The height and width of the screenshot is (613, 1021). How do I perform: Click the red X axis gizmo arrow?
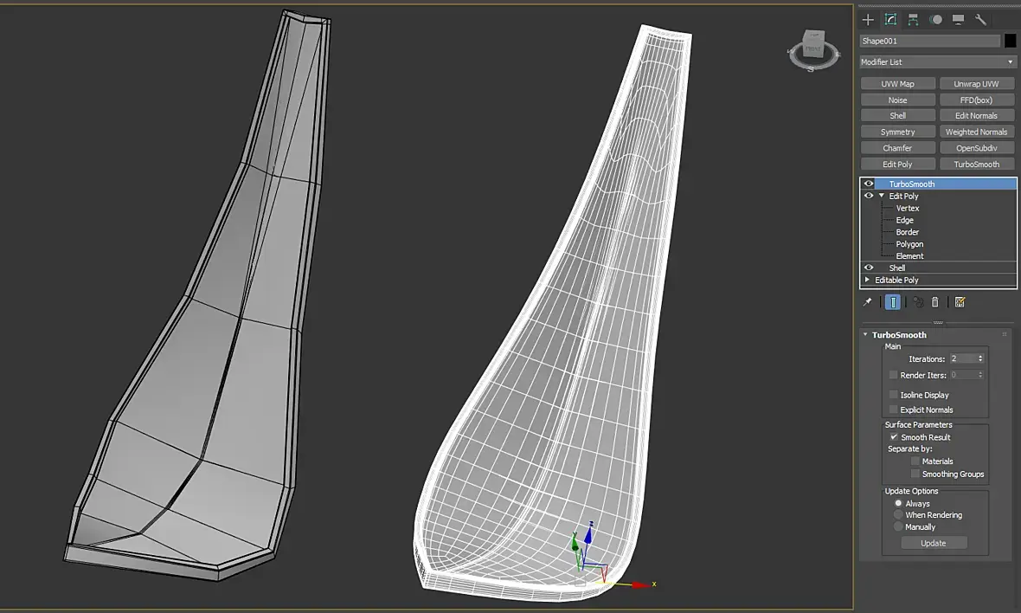(x=639, y=585)
